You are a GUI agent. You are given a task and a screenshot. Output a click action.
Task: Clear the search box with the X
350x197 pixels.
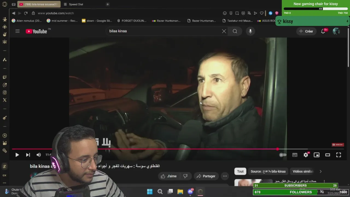(224, 31)
